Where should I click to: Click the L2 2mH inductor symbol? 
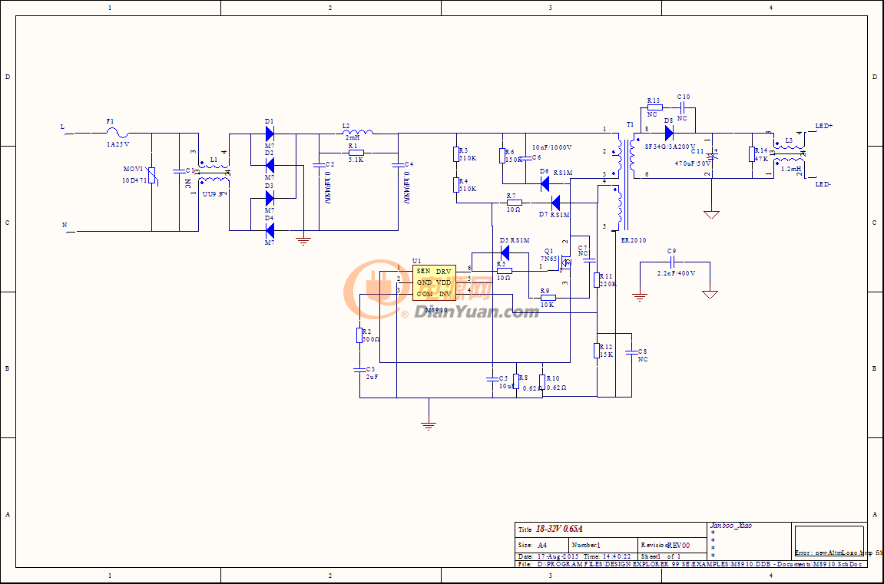pos(358,132)
